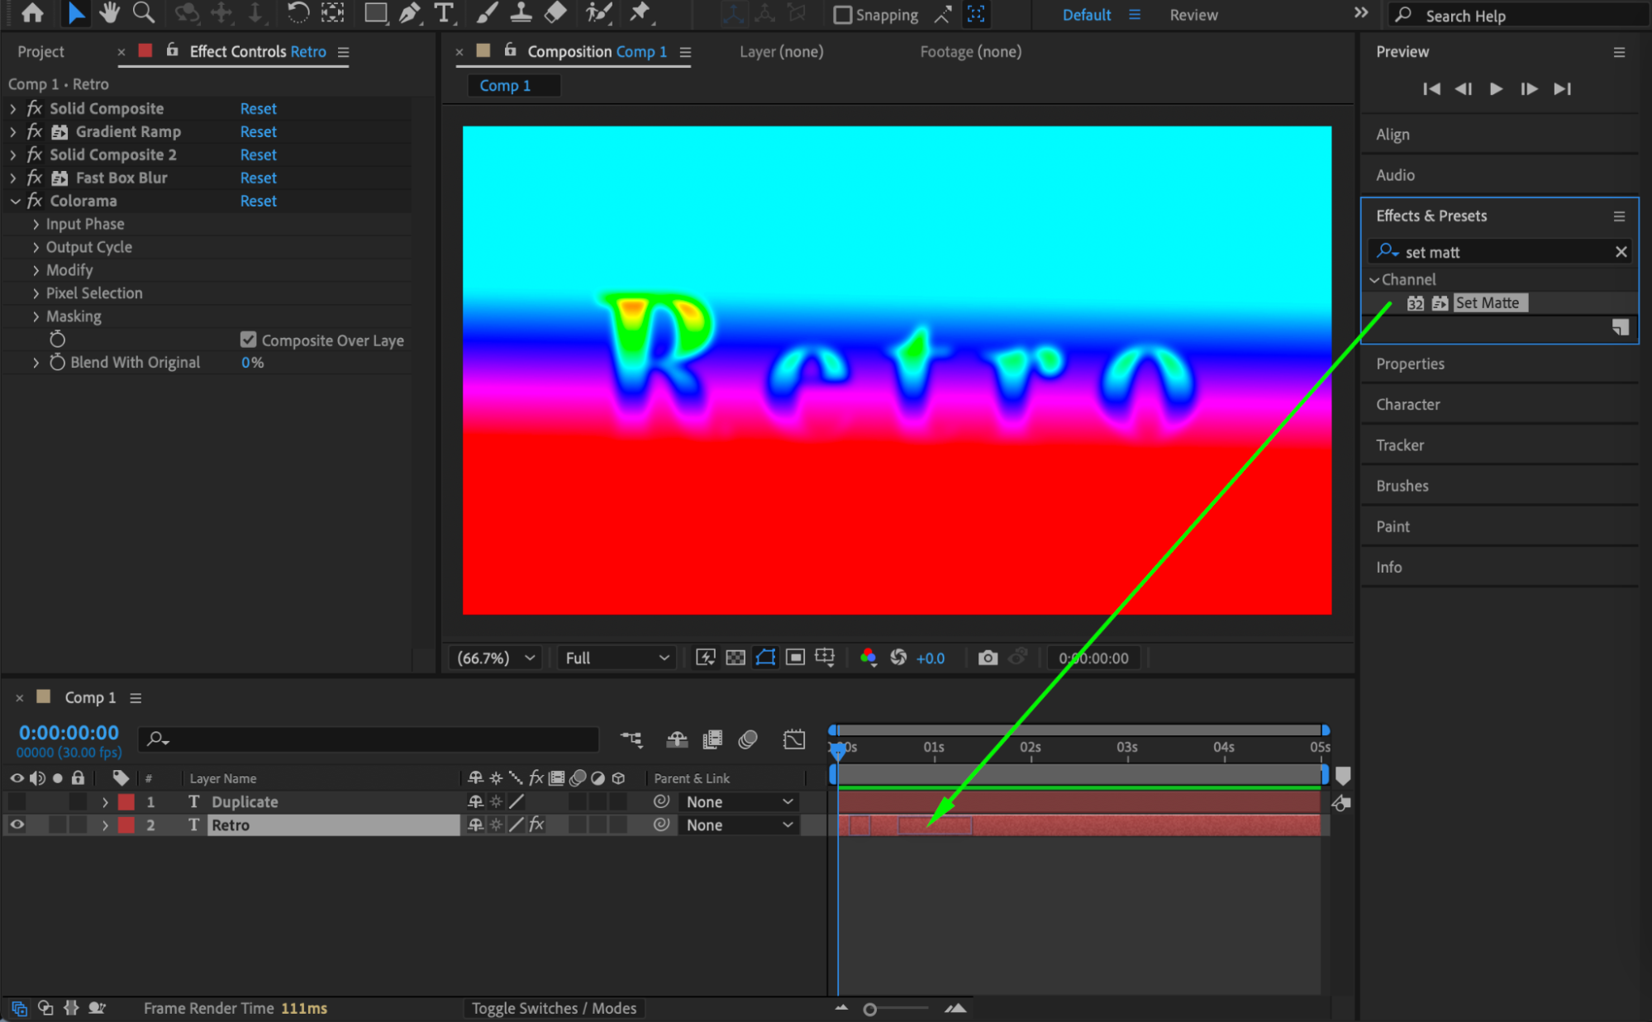Toggle the transparency grid icon

pyautogui.click(x=736, y=658)
